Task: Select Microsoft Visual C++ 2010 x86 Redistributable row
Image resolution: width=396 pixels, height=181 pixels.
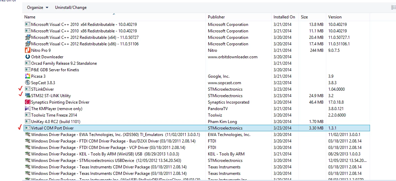Action: (84, 31)
